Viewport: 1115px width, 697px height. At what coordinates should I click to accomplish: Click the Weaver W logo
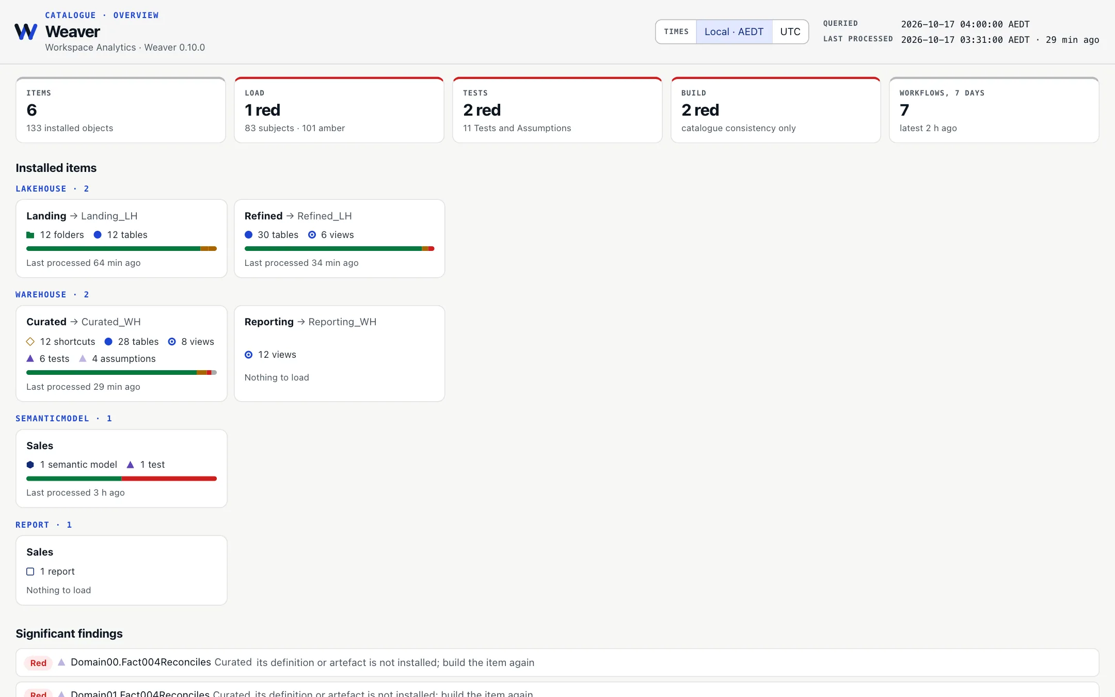[x=26, y=31]
